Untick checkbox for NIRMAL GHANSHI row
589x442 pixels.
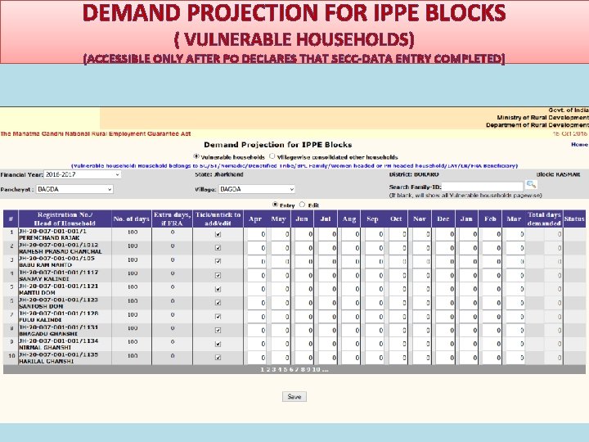click(218, 344)
